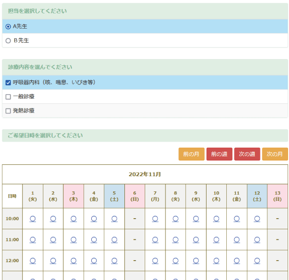Select the A先生 radio button
The image size is (289, 280).
tap(8, 26)
